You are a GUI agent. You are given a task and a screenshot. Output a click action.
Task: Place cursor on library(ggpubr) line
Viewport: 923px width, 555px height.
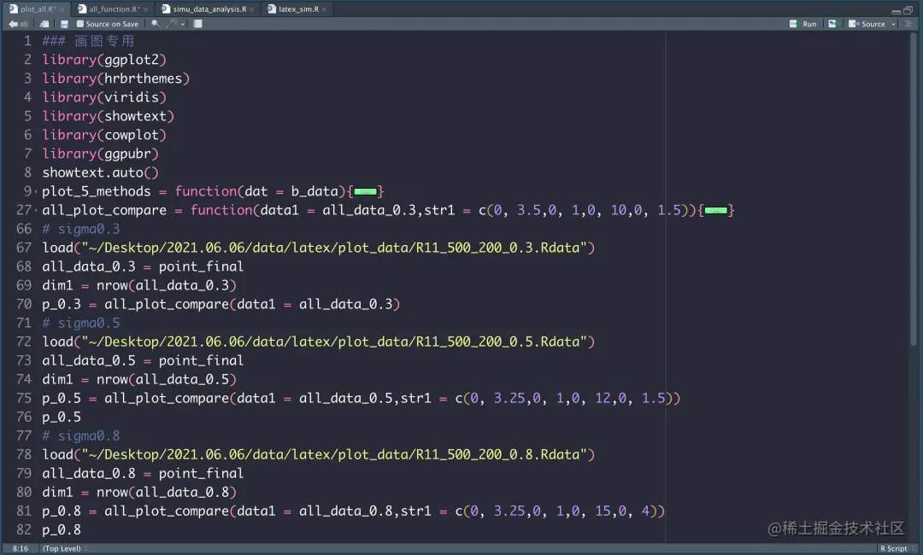100,154
